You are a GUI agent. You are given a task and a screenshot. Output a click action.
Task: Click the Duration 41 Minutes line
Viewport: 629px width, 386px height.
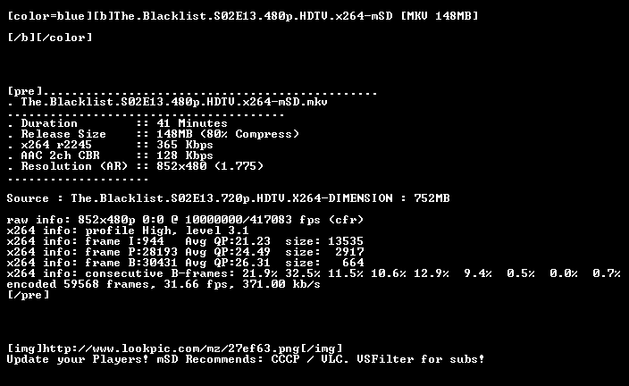click(x=117, y=123)
